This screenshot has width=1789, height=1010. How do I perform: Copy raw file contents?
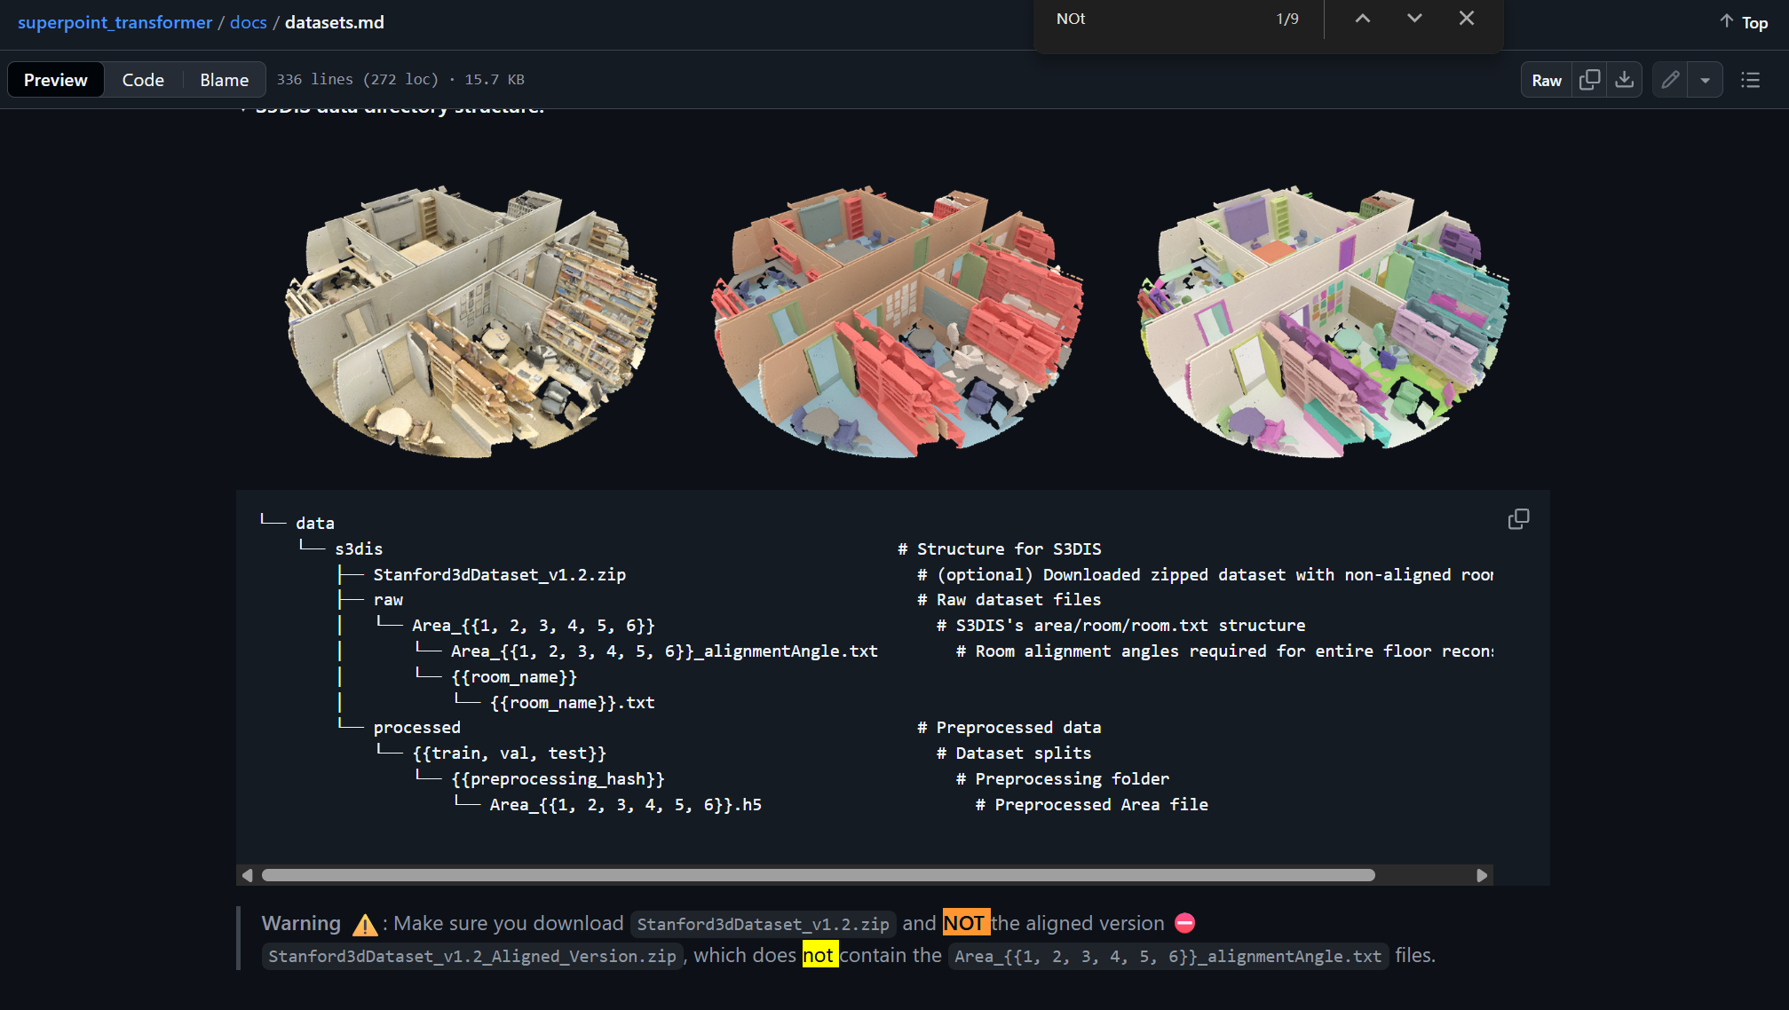click(x=1589, y=80)
